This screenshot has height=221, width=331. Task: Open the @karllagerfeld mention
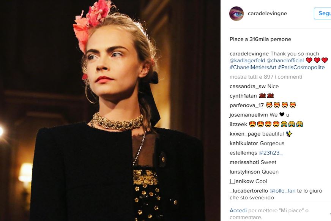click(x=247, y=61)
